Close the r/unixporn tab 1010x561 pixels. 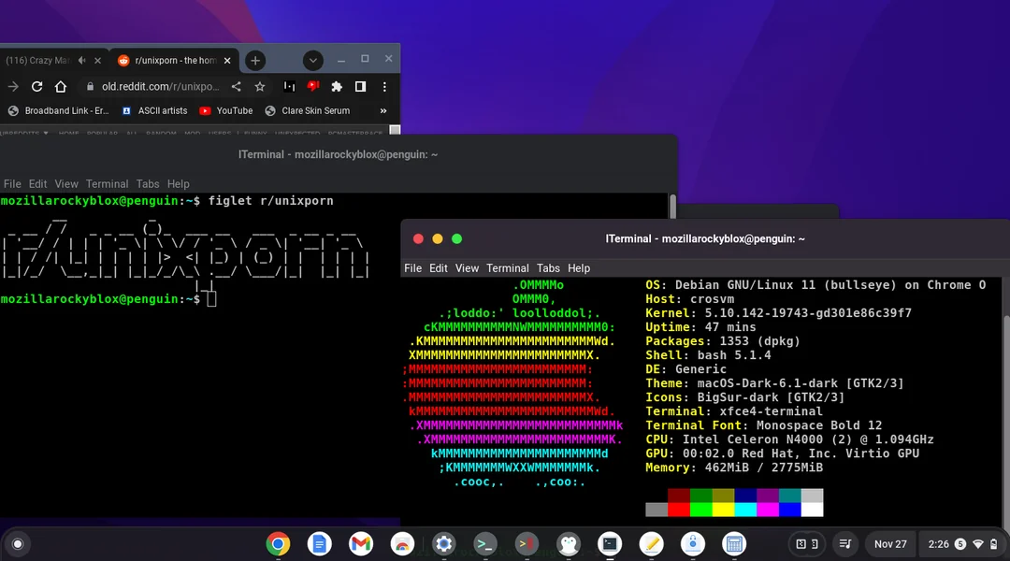coord(226,61)
